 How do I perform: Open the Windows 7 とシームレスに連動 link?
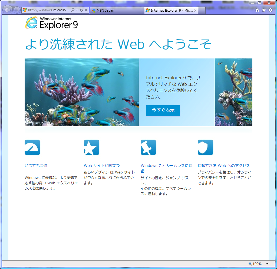tap(166, 168)
